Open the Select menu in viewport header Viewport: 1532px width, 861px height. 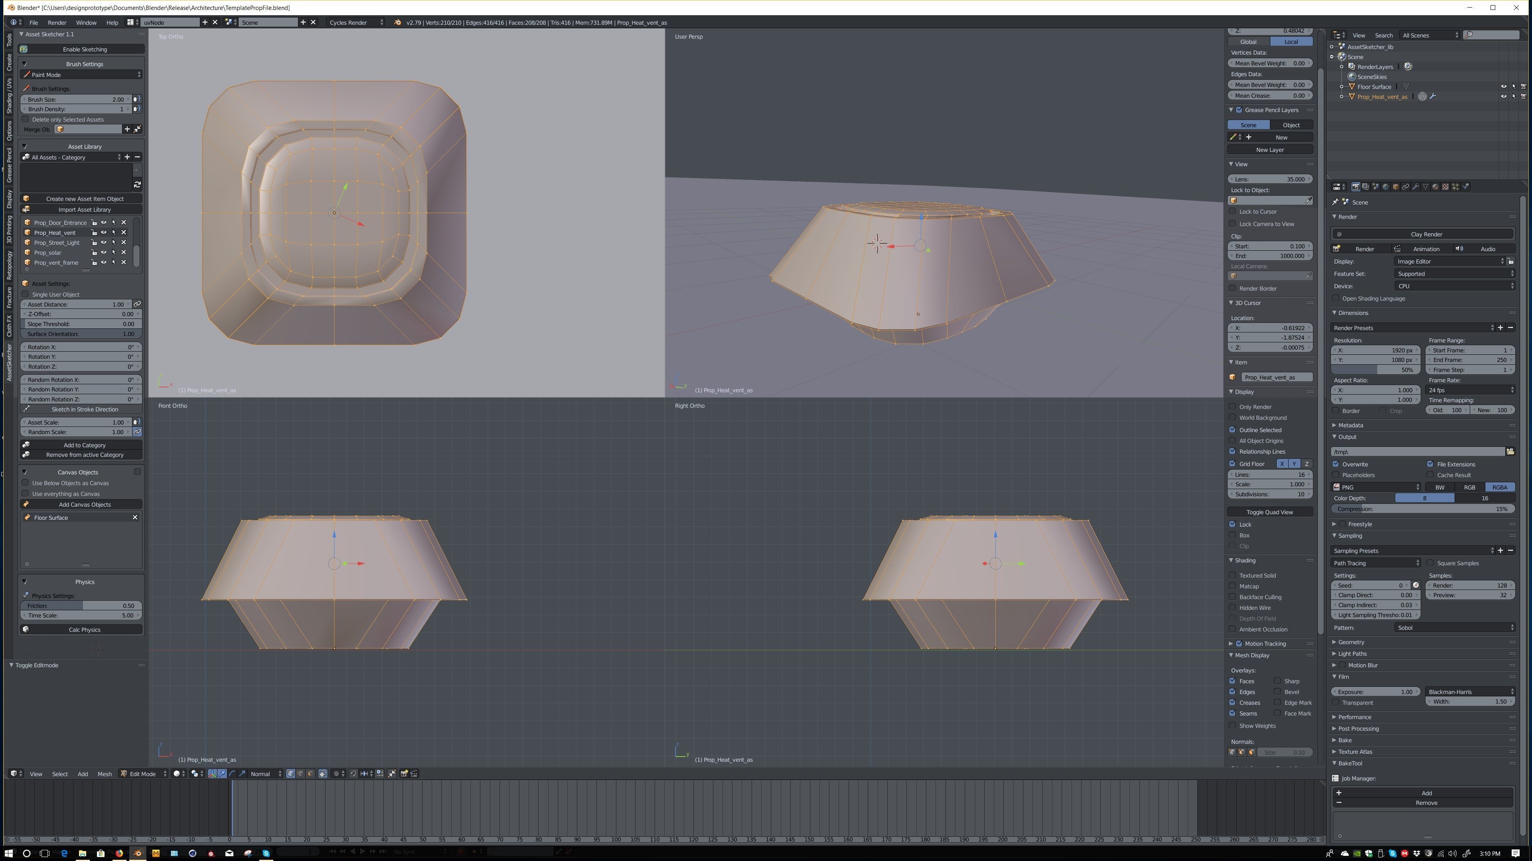(x=60, y=774)
